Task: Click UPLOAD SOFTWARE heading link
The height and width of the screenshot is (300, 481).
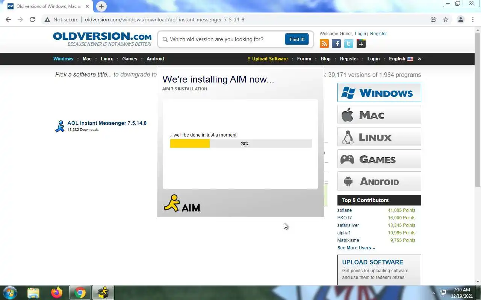Action: pyautogui.click(x=373, y=262)
